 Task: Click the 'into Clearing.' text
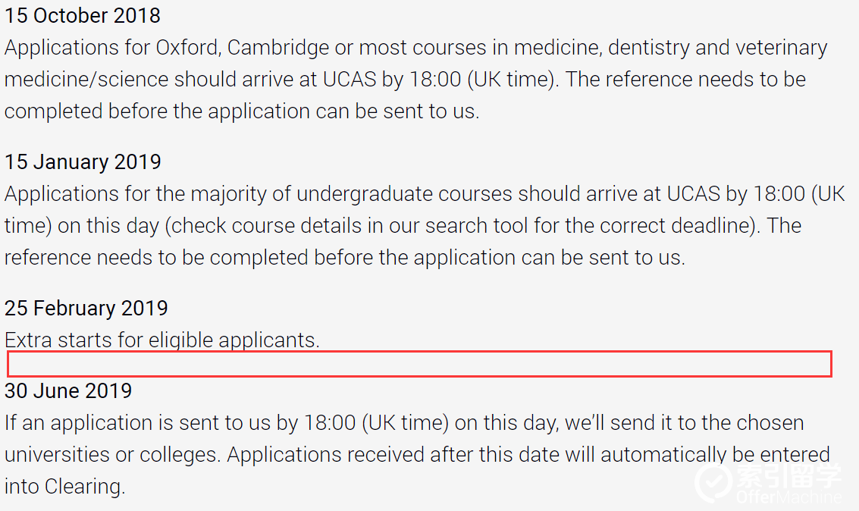pos(64,486)
